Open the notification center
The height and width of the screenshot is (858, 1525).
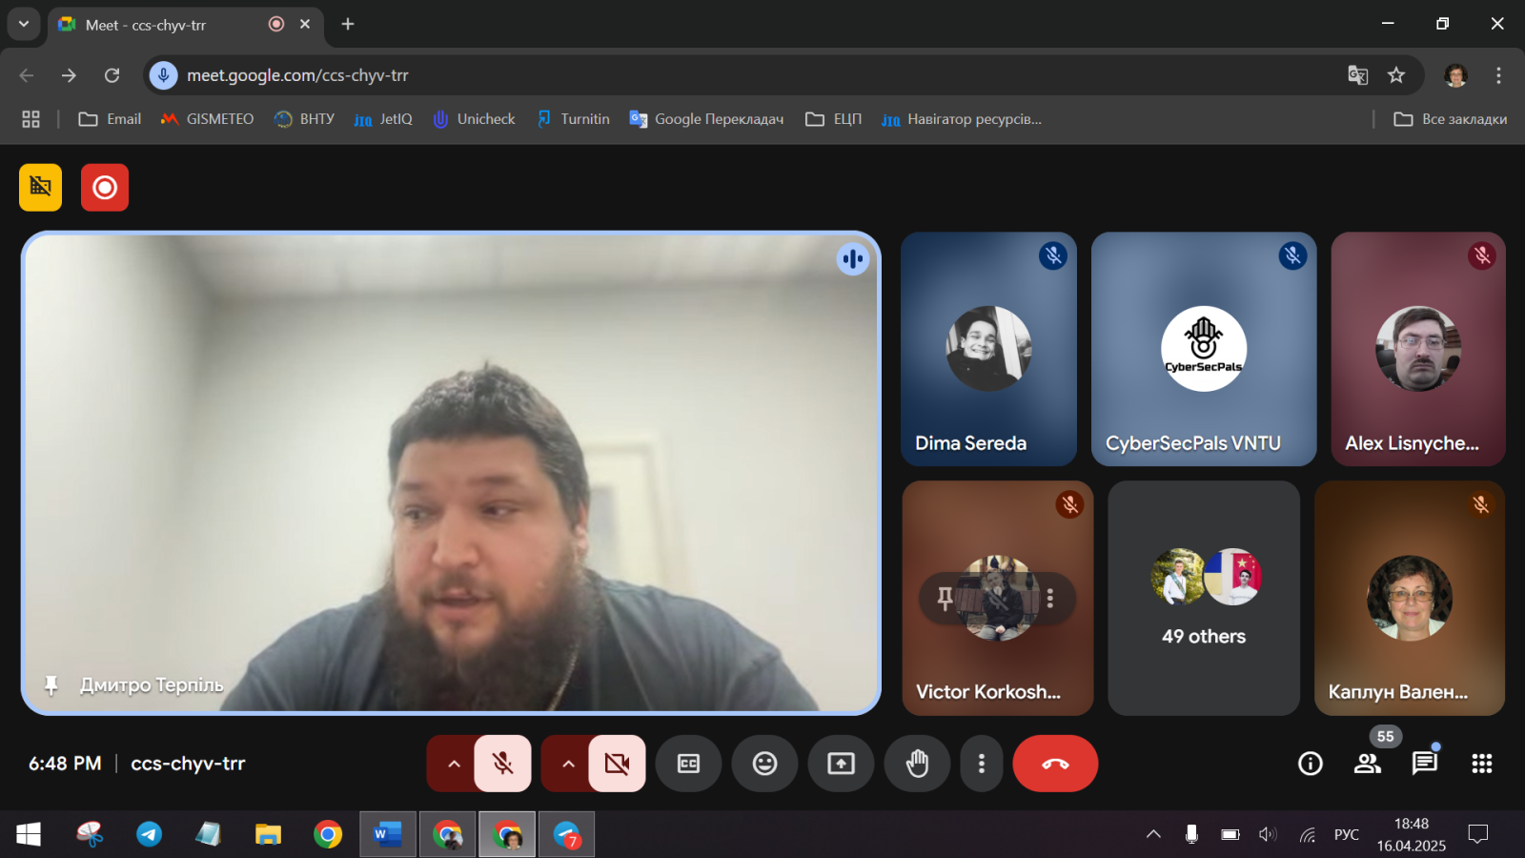coord(1478,834)
